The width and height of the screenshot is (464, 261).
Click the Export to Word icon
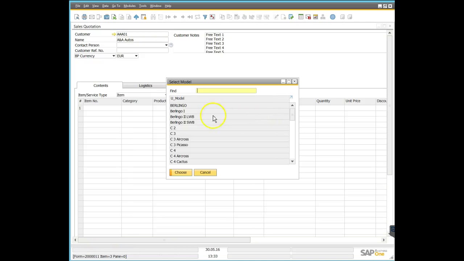tap(121, 17)
